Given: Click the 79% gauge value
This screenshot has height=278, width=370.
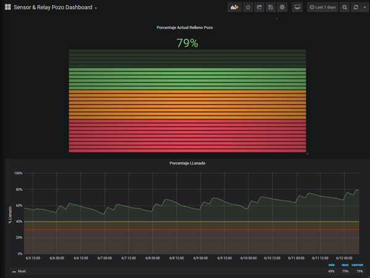Looking at the screenshot, I should (187, 43).
